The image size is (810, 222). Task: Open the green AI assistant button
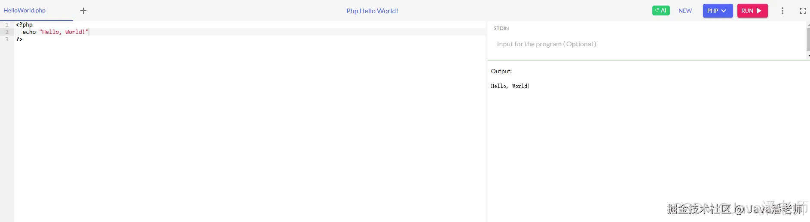click(661, 11)
